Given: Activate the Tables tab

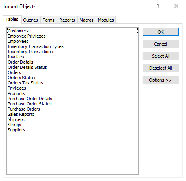Looking at the screenshot, I should (12, 19).
